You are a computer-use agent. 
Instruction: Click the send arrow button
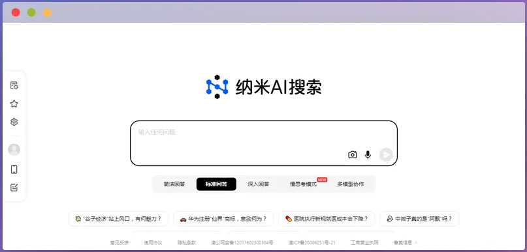[386, 154]
